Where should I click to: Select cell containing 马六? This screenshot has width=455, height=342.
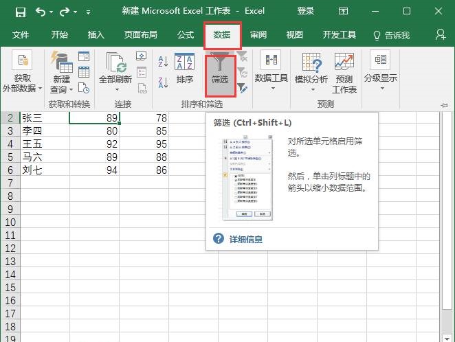click(x=45, y=157)
